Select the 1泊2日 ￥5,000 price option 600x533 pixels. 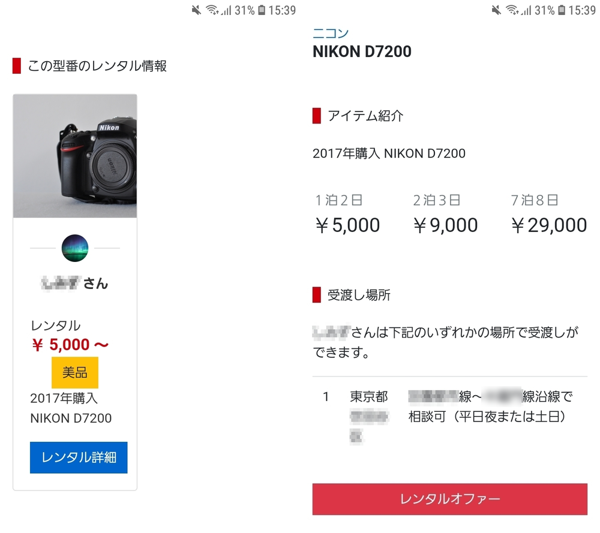pyautogui.click(x=347, y=215)
